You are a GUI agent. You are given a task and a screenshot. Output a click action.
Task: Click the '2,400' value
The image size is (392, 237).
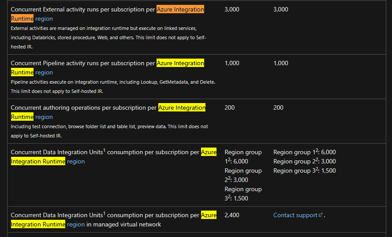[x=232, y=215]
